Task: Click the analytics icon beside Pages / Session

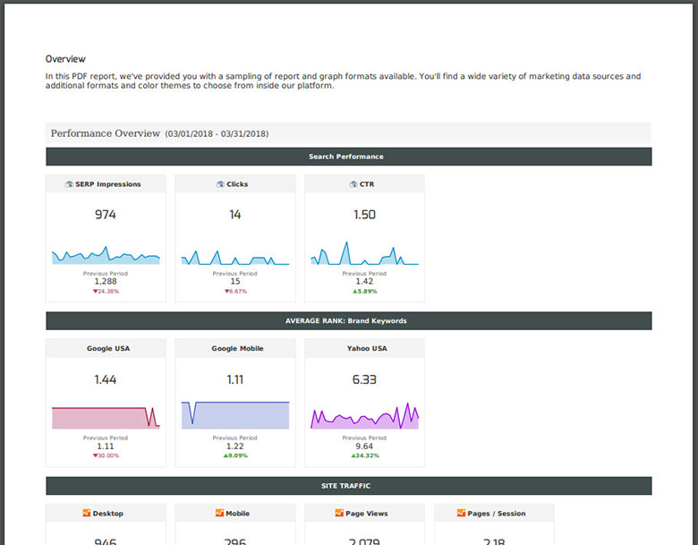Action: (462, 514)
